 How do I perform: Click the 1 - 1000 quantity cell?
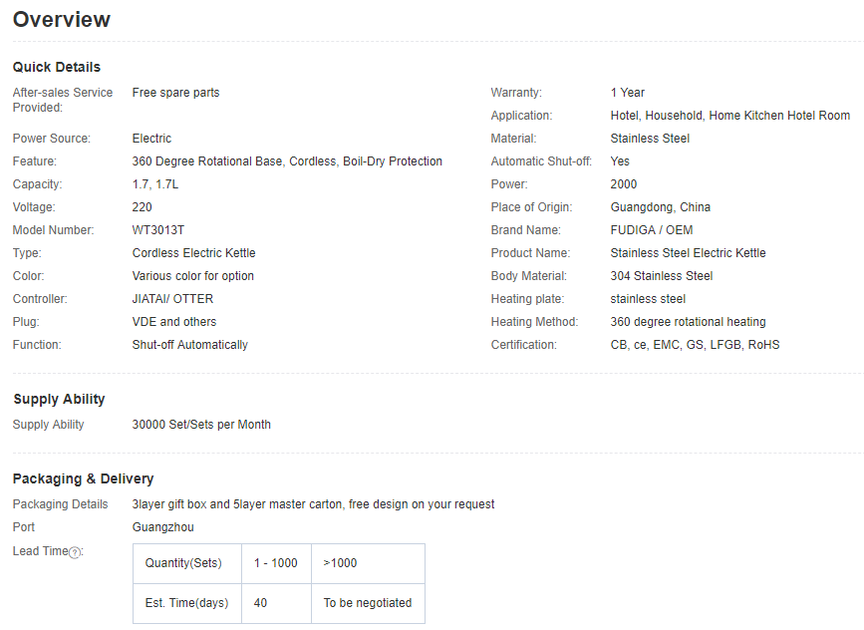[277, 563]
